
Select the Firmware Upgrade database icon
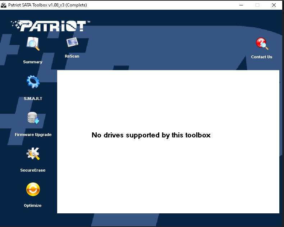[x=33, y=118]
